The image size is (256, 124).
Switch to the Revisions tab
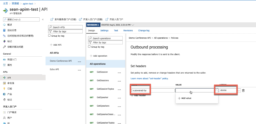[128, 30]
